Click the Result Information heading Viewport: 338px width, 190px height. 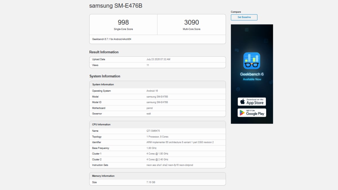coord(104,52)
